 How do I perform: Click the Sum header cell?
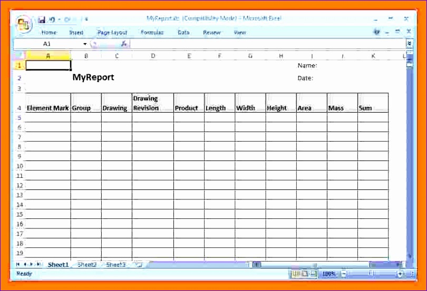click(x=373, y=103)
